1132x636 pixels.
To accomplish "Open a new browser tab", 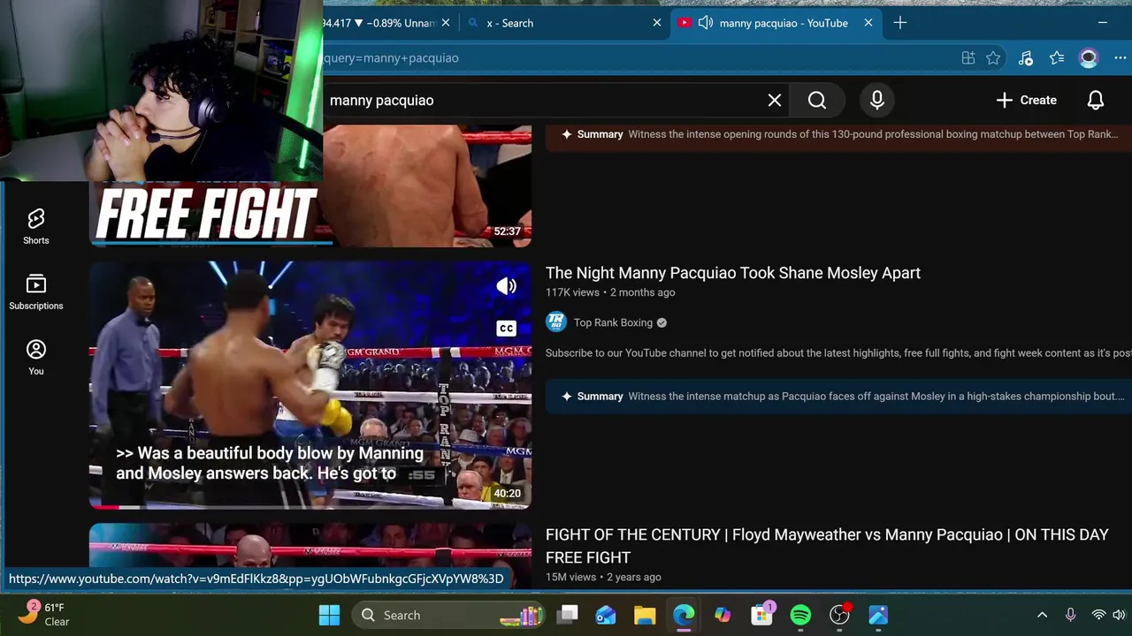I will [900, 24].
